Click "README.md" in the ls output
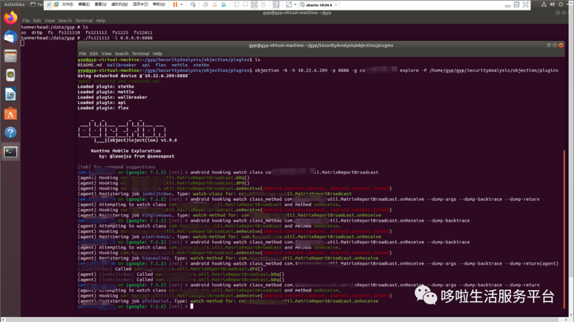Image resolution: width=574 pixels, height=322 pixels. 90,65
